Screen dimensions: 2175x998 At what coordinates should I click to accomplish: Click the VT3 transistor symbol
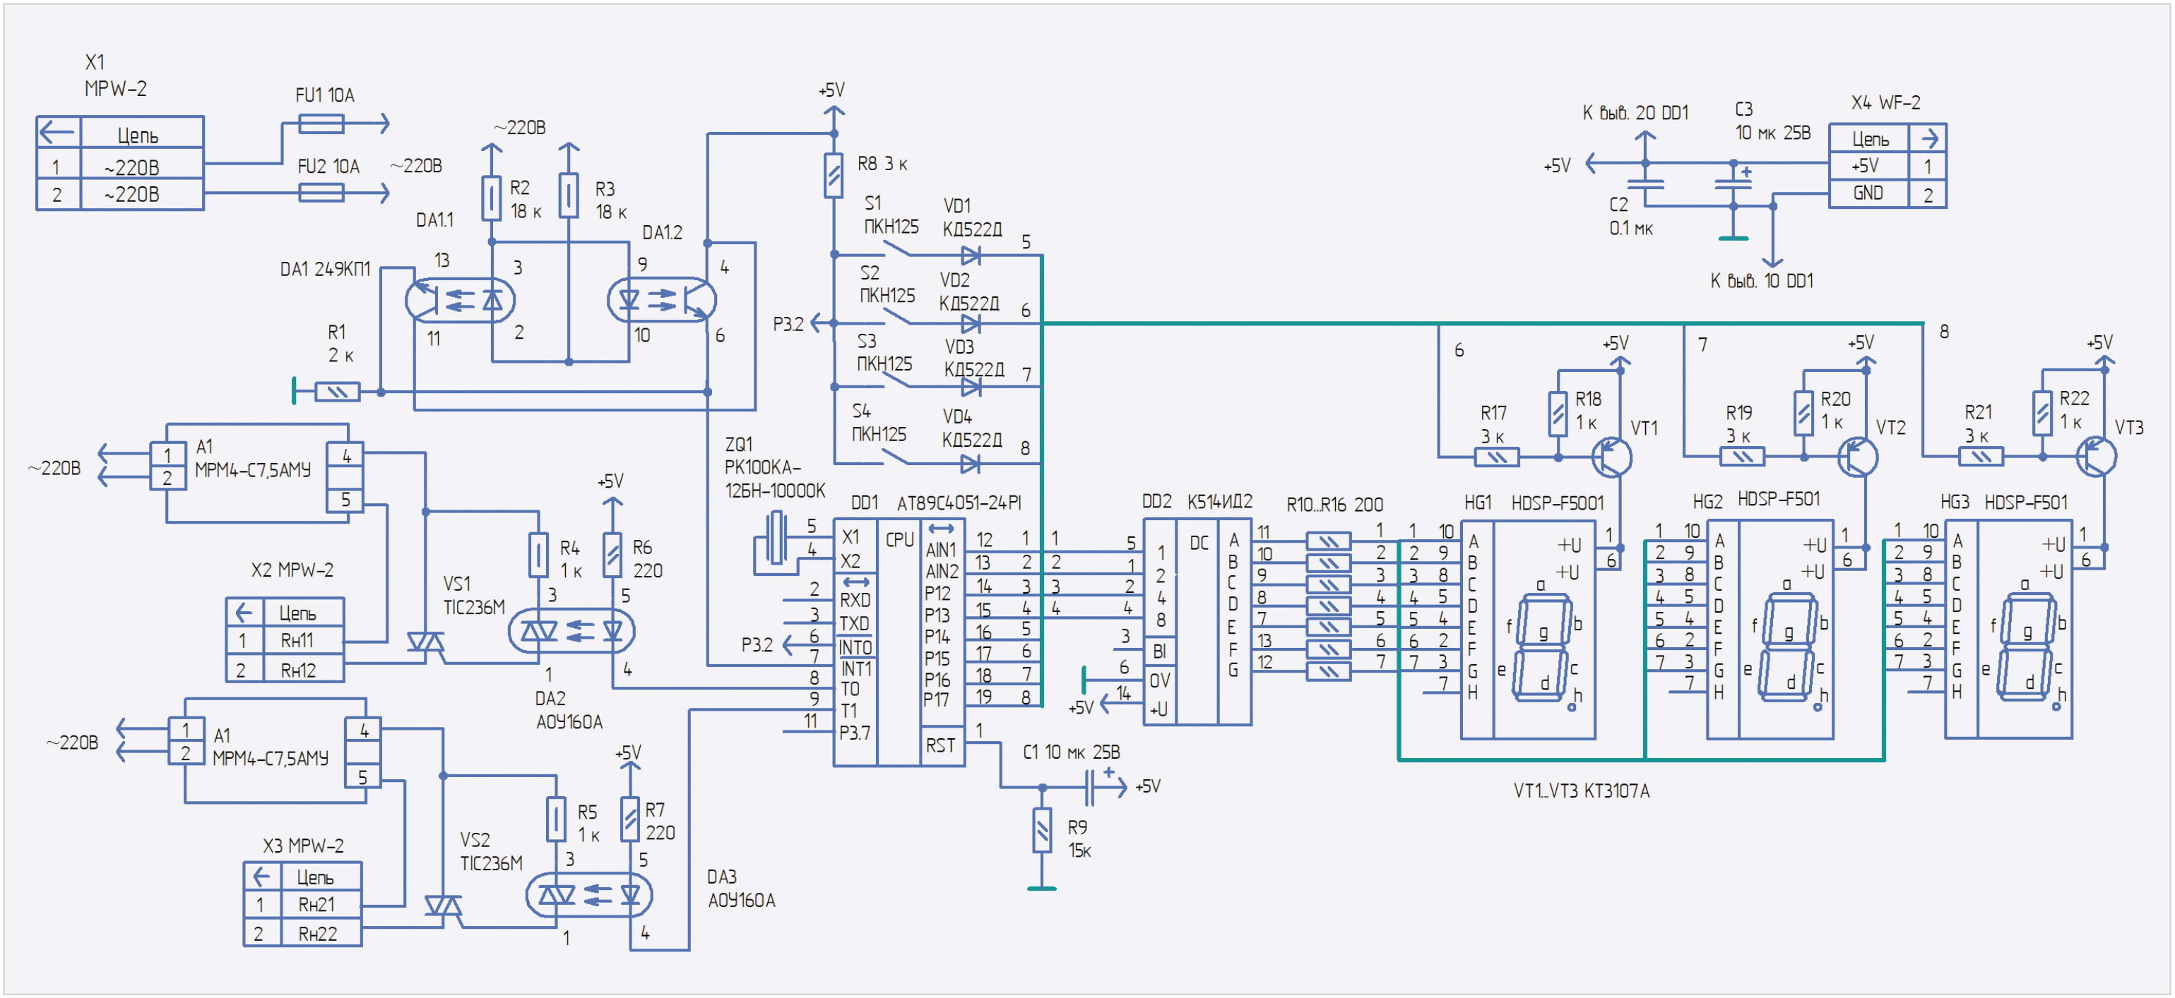click(x=2097, y=457)
